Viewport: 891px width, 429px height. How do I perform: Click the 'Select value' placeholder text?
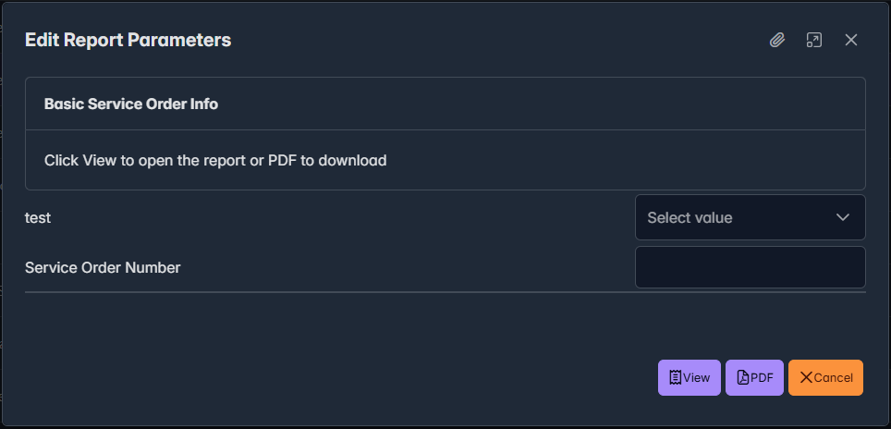690,218
